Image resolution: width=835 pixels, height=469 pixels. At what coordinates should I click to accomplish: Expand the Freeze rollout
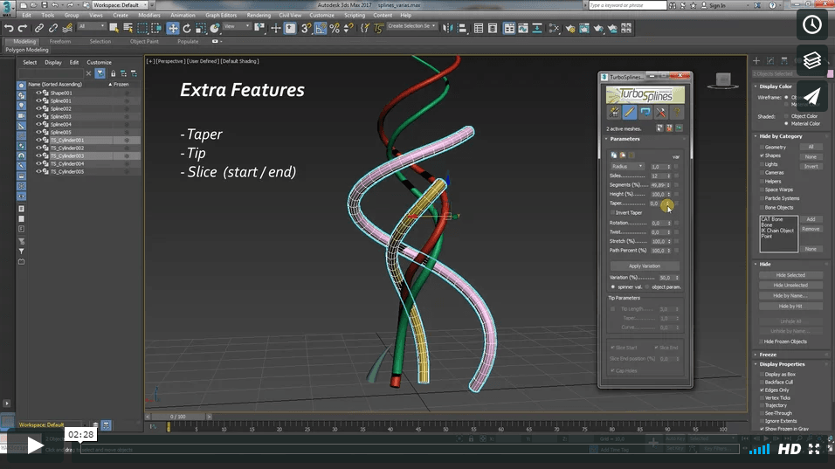pyautogui.click(x=768, y=355)
